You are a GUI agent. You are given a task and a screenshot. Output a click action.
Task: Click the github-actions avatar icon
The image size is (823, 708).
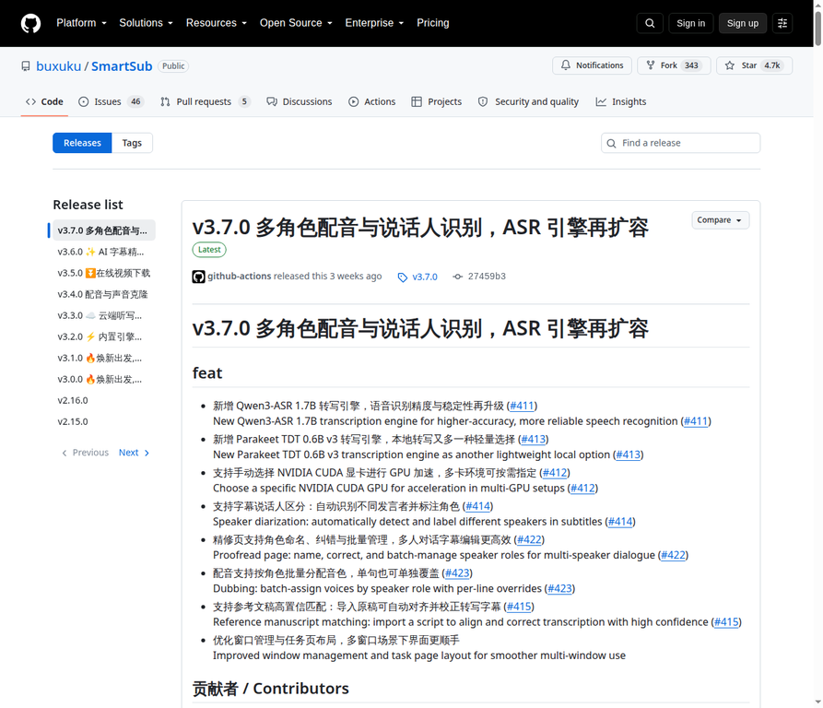tap(198, 277)
